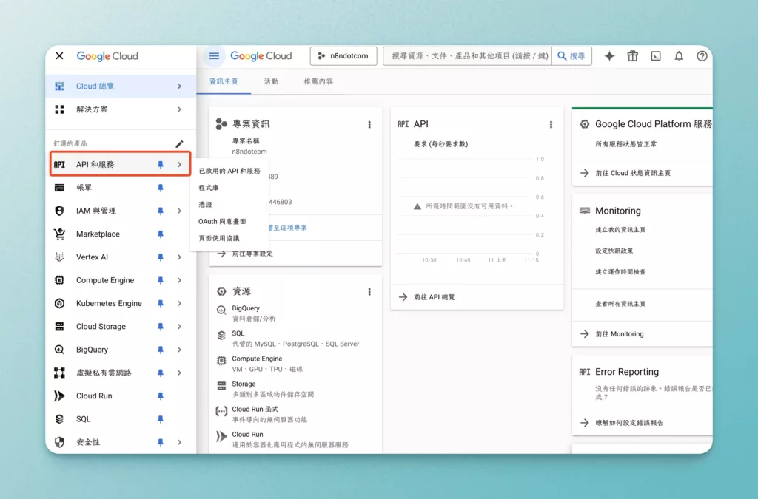Expand the Cloud 總覽 submenu chevron

(179, 86)
